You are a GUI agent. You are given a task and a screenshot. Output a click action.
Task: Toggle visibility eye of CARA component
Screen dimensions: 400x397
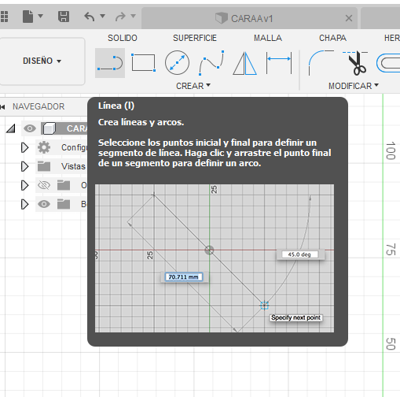tap(30, 128)
